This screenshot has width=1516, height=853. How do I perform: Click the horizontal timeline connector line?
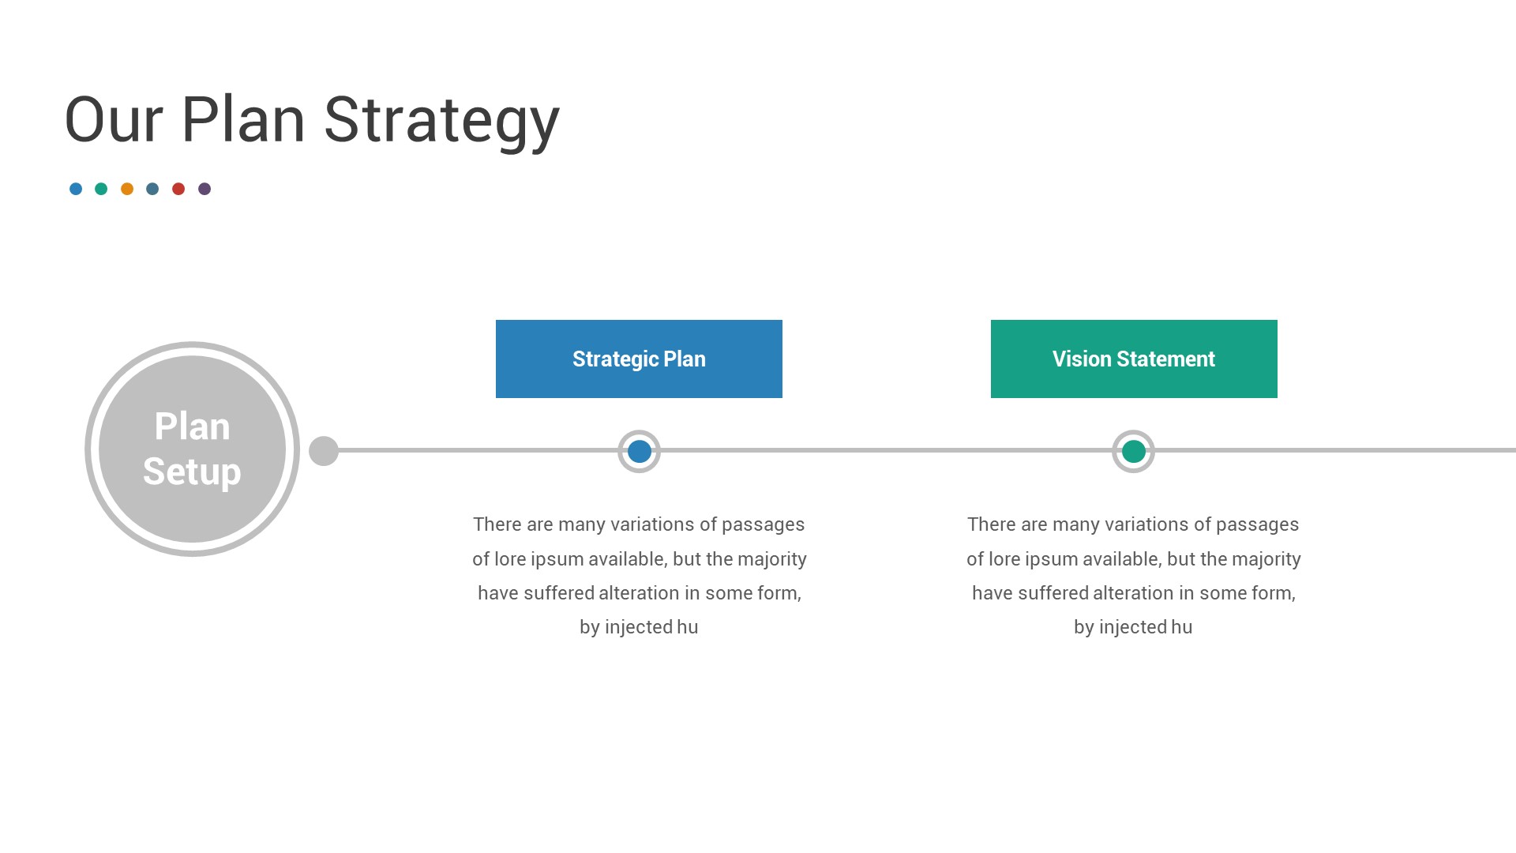click(885, 450)
